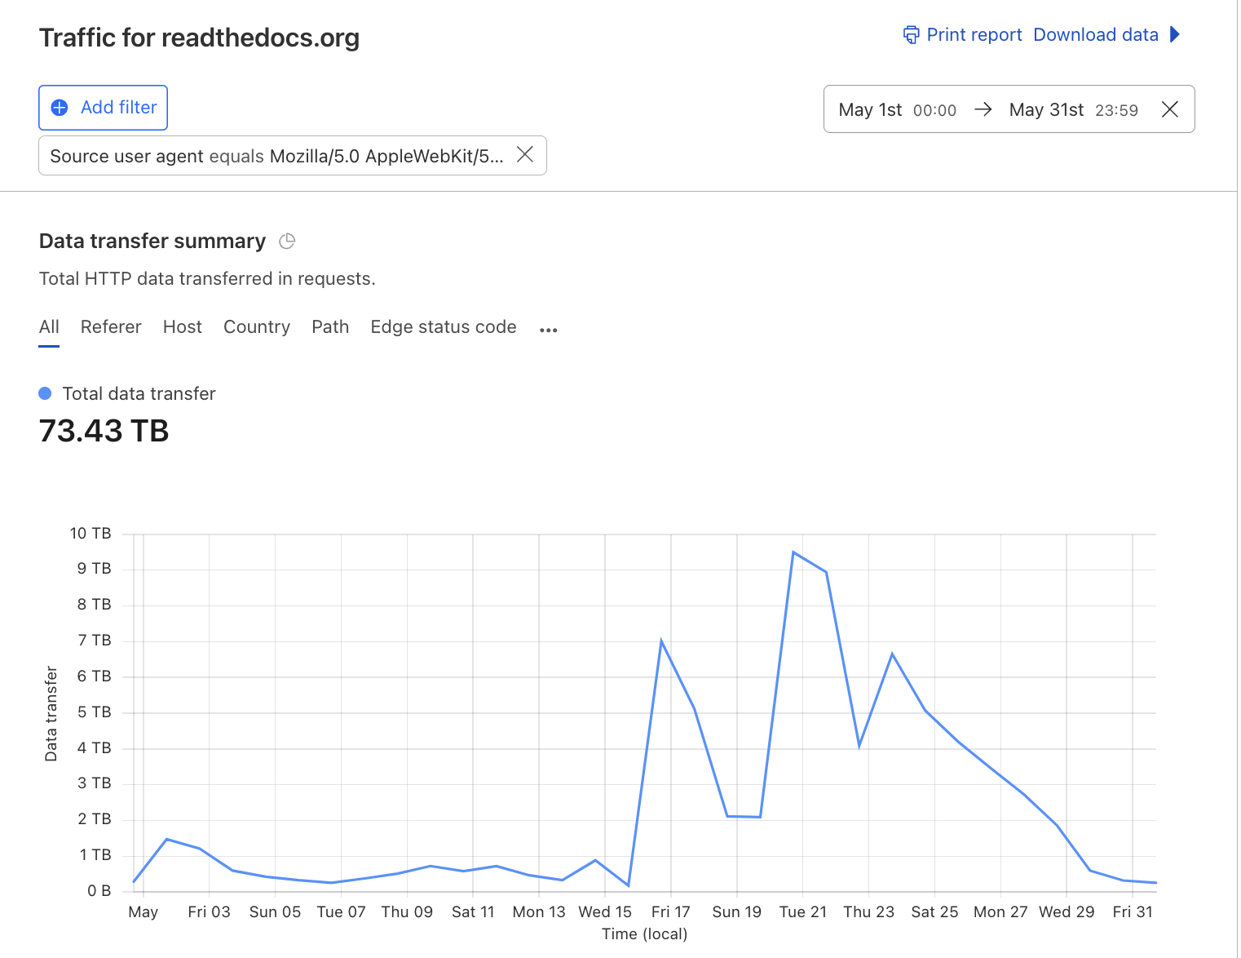Click the Download data link
The height and width of the screenshot is (958, 1241).
(1095, 35)
